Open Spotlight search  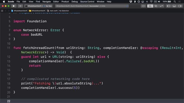coord(175,1)
